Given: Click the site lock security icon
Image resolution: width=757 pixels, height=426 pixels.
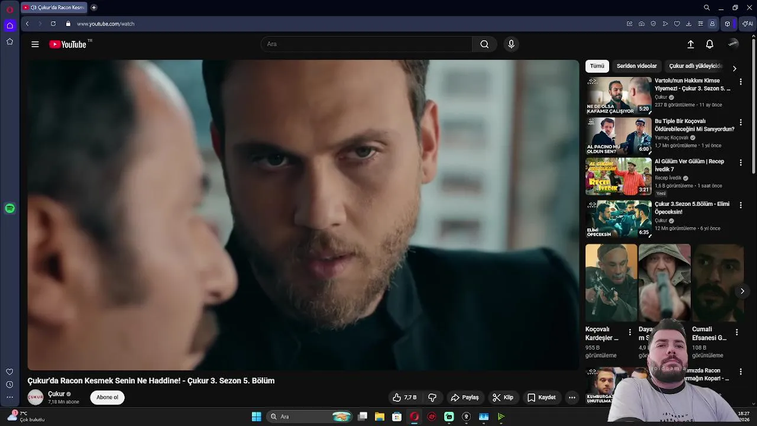Looking at the screenshot, I should pos(68,24).
